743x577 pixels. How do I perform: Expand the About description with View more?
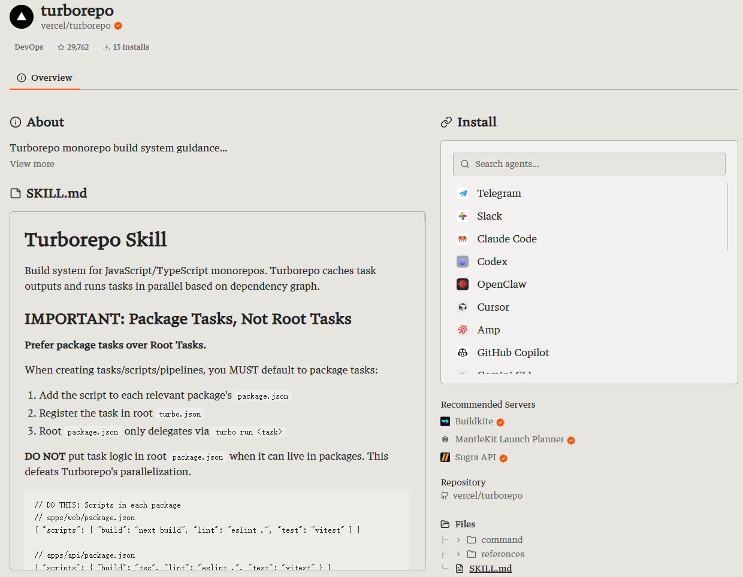[32, 164]
